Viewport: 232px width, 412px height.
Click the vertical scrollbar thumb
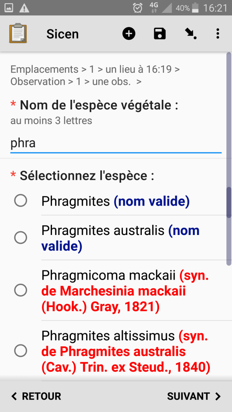[229, 202]
